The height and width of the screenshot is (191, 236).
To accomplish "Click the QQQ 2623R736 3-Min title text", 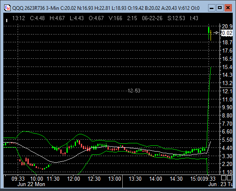I will tap(36, 8).
